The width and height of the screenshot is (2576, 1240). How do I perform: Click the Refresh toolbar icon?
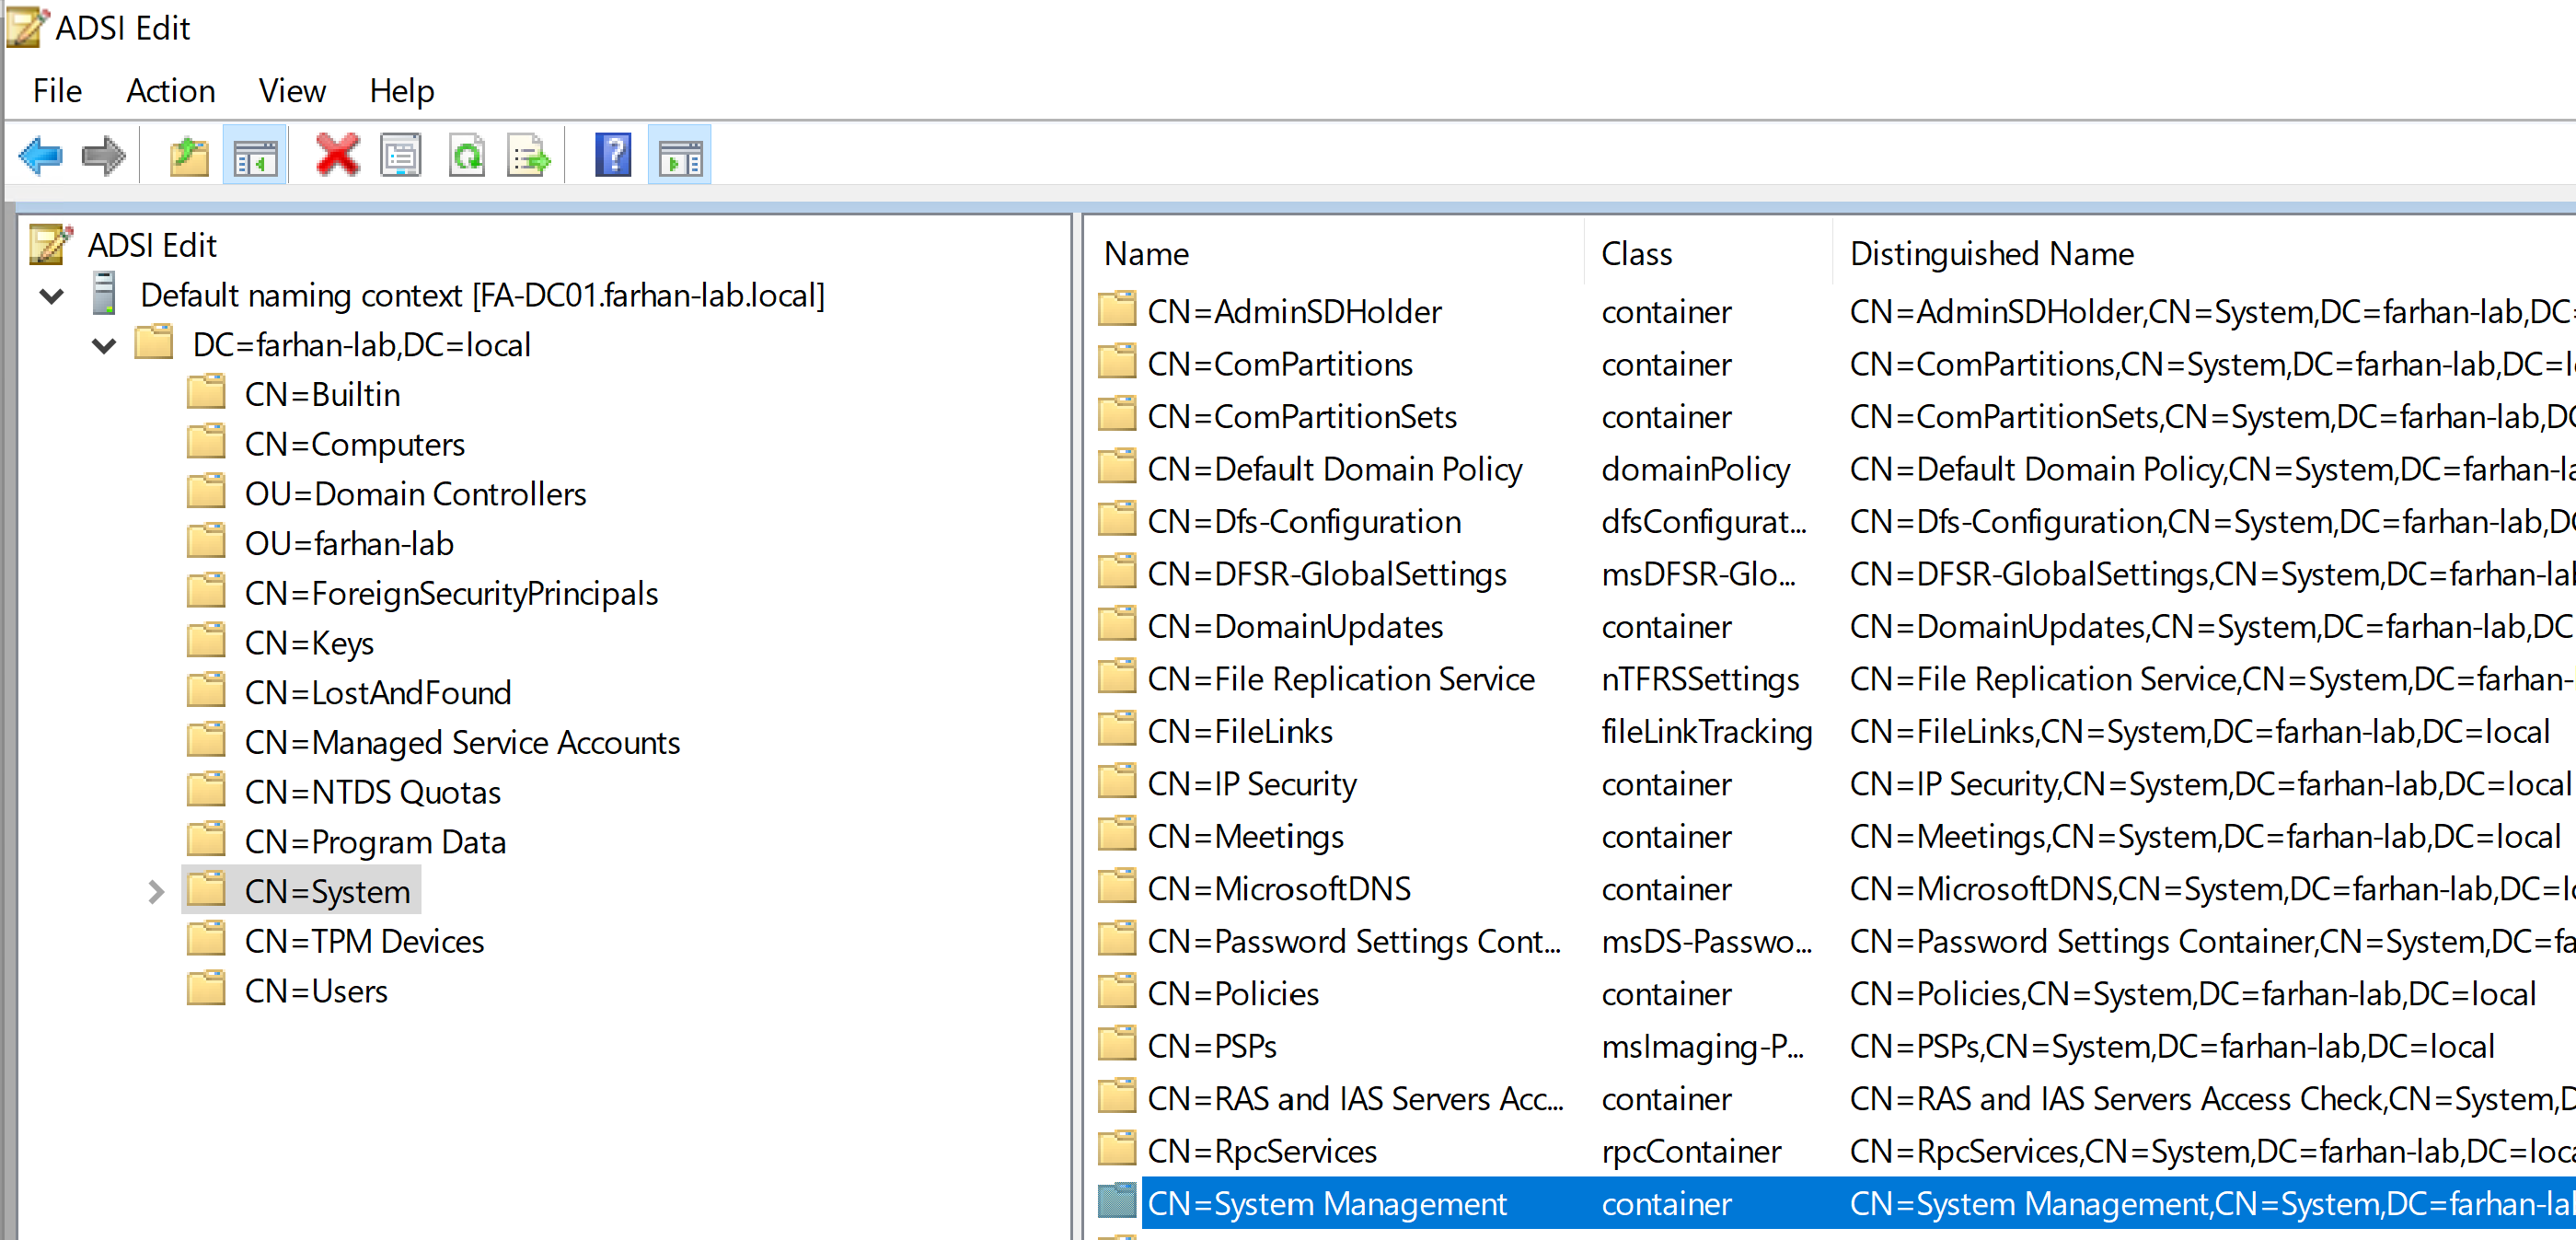[x=467, y=156]
